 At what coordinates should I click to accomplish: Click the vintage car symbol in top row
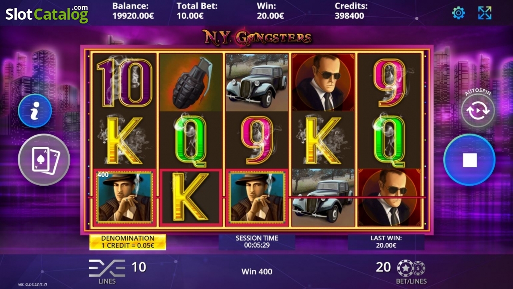coord(257,82)
